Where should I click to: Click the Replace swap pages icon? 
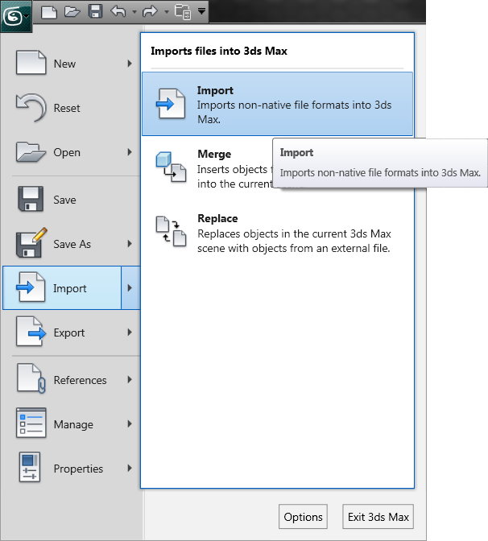(172, 231)
